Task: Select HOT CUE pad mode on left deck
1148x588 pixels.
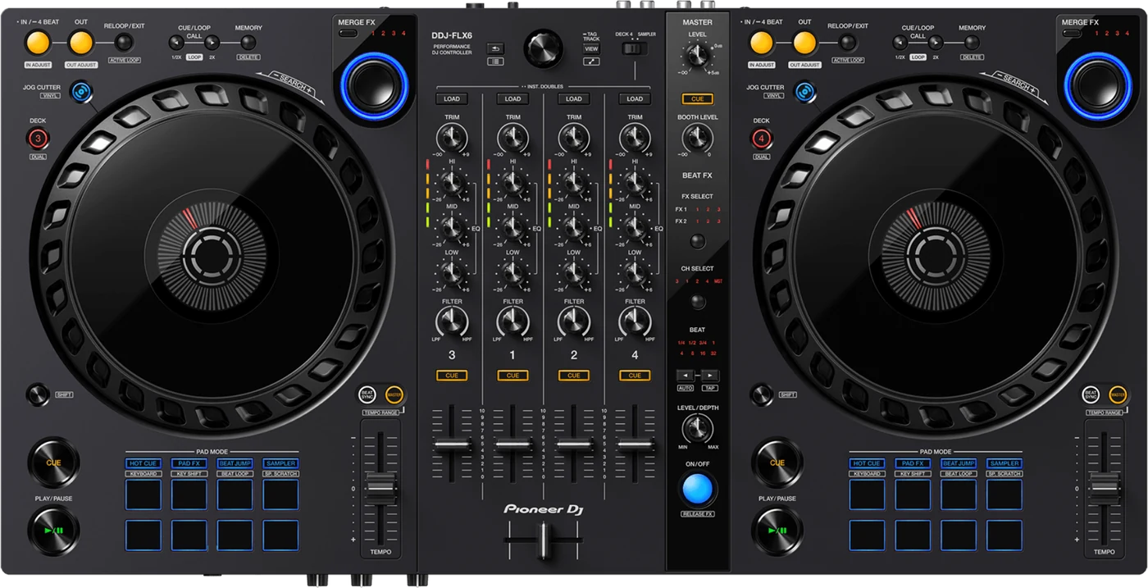Action: (x=143, y=463)
